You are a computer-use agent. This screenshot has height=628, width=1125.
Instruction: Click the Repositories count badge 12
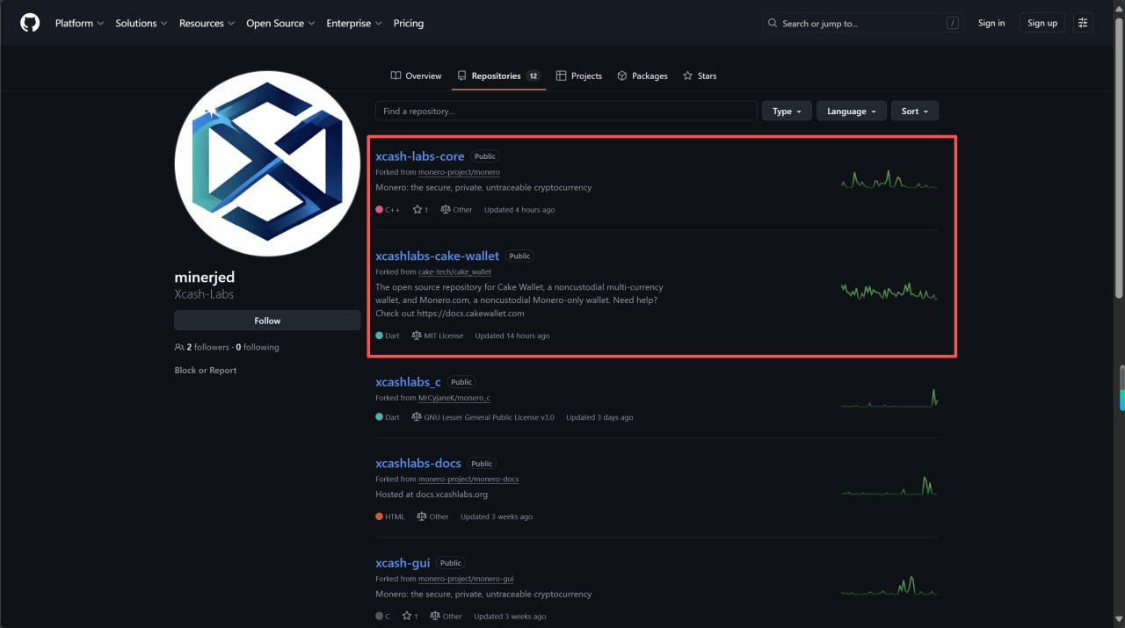pos(533,76)
